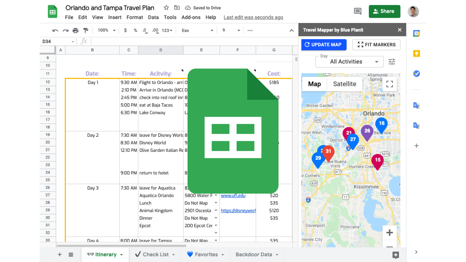Switch to the Favorites sheet tab
This screenshot has width=466, height=262.
(x=206, y=255)
